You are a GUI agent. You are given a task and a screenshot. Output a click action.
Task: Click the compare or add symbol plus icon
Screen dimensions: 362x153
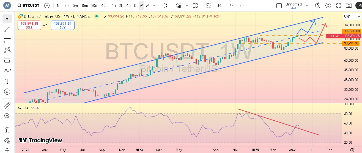pos(47,5)
